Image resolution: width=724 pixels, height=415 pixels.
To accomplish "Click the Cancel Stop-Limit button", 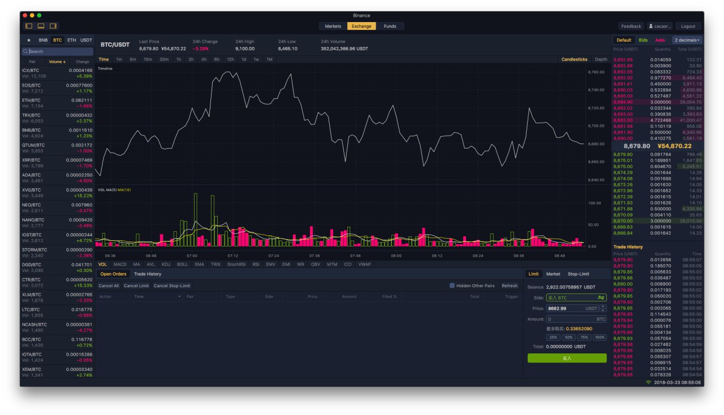I will coord(172,286).
